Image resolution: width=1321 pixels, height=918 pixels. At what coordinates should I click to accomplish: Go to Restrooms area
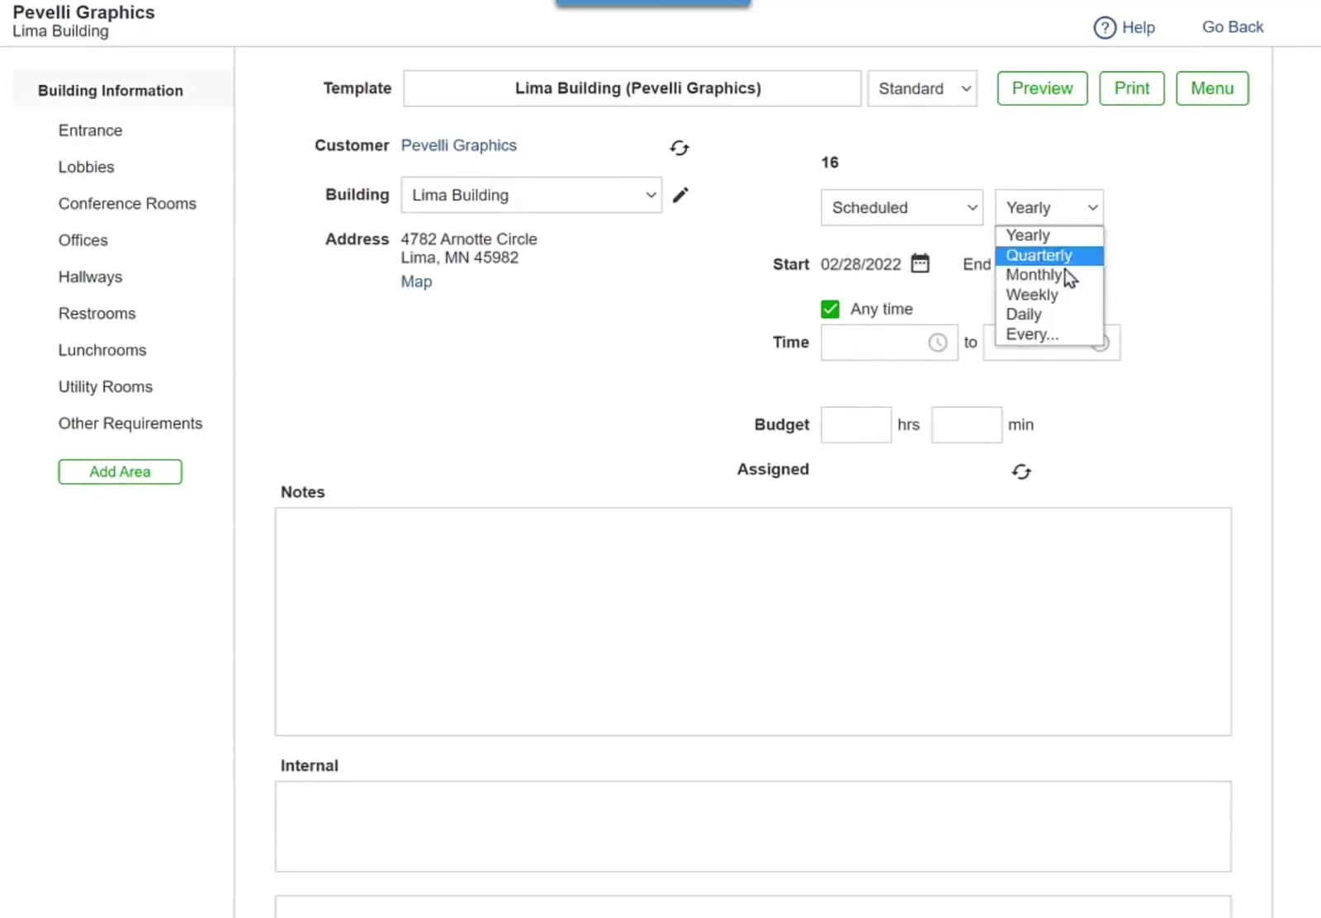[97, 314]
